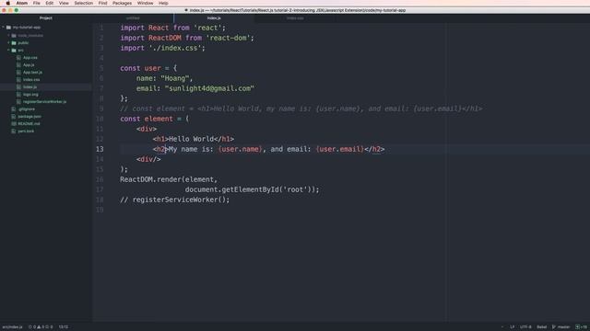
Task: Click the .gitignore file icon
Action: 14,108
